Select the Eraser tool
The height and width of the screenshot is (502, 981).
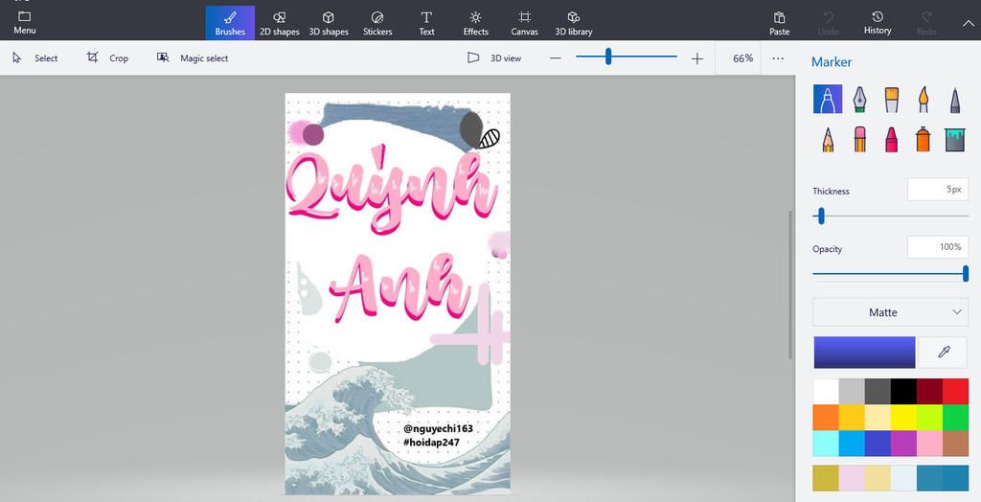pos(859,139)
